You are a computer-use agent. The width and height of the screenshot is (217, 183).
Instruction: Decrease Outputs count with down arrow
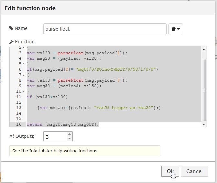[x=69, y=139]
